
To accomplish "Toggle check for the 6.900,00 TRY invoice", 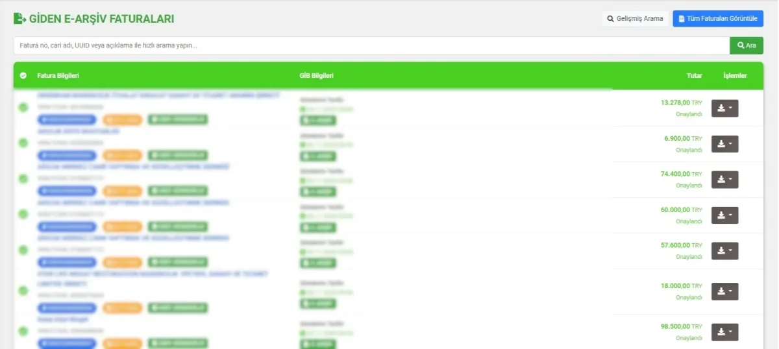I will (x=23, y=143).
